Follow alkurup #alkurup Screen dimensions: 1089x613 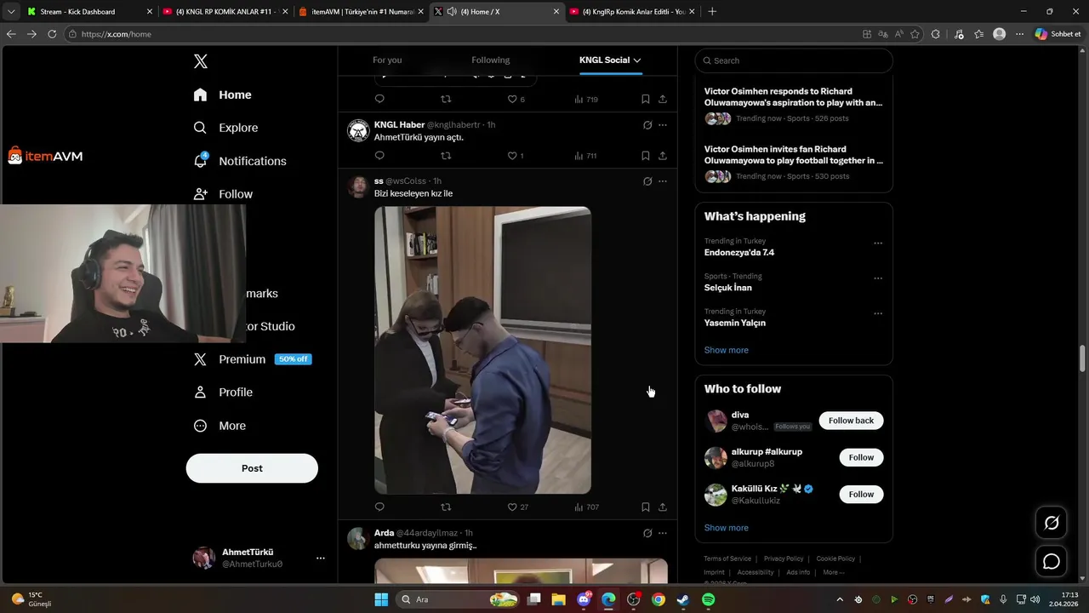tap(861, 457)
